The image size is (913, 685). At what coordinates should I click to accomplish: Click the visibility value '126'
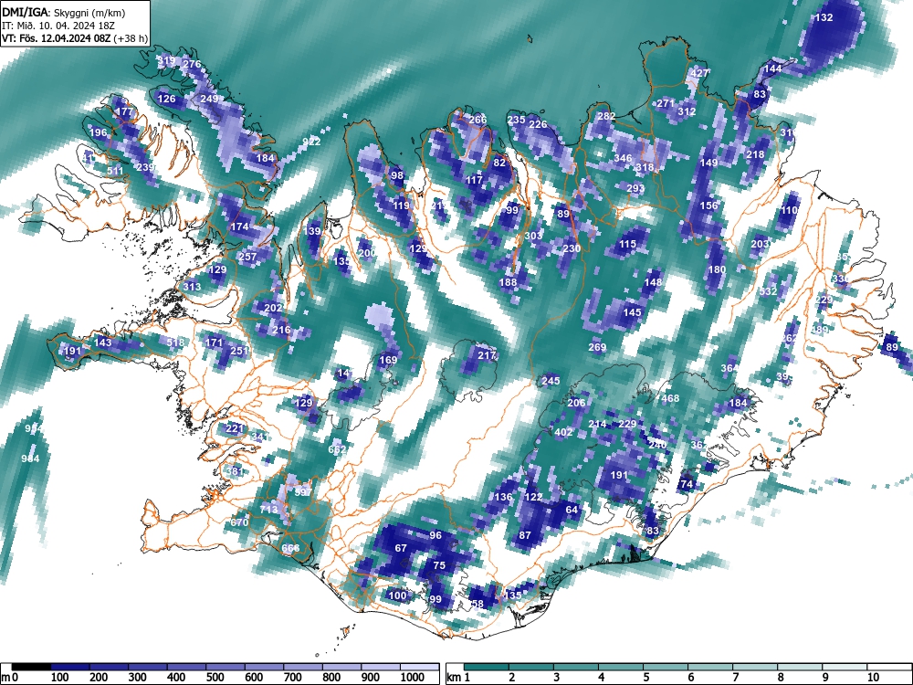(x=166, y=99)
